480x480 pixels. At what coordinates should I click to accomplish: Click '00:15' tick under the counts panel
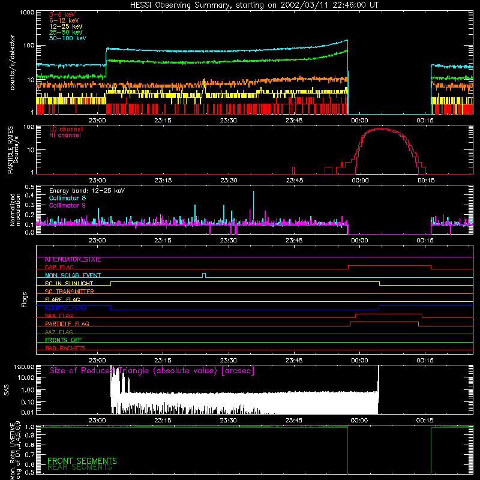(x=425, y=121)
